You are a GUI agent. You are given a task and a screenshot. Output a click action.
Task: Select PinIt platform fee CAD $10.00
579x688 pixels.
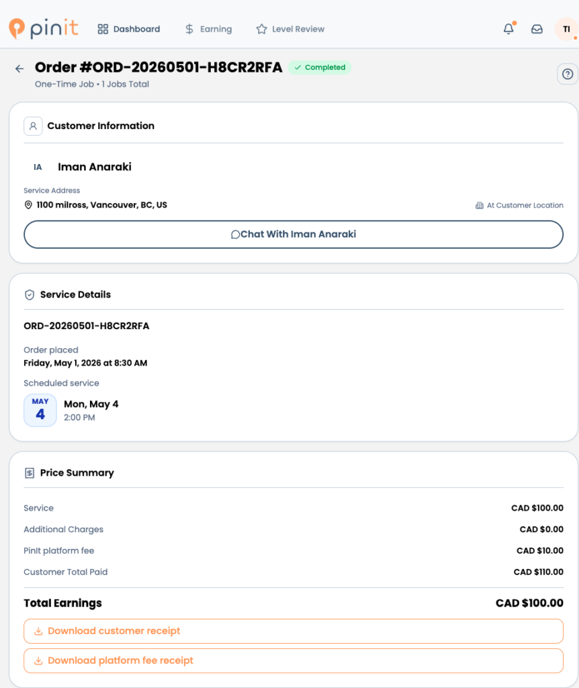coord(540,551)
